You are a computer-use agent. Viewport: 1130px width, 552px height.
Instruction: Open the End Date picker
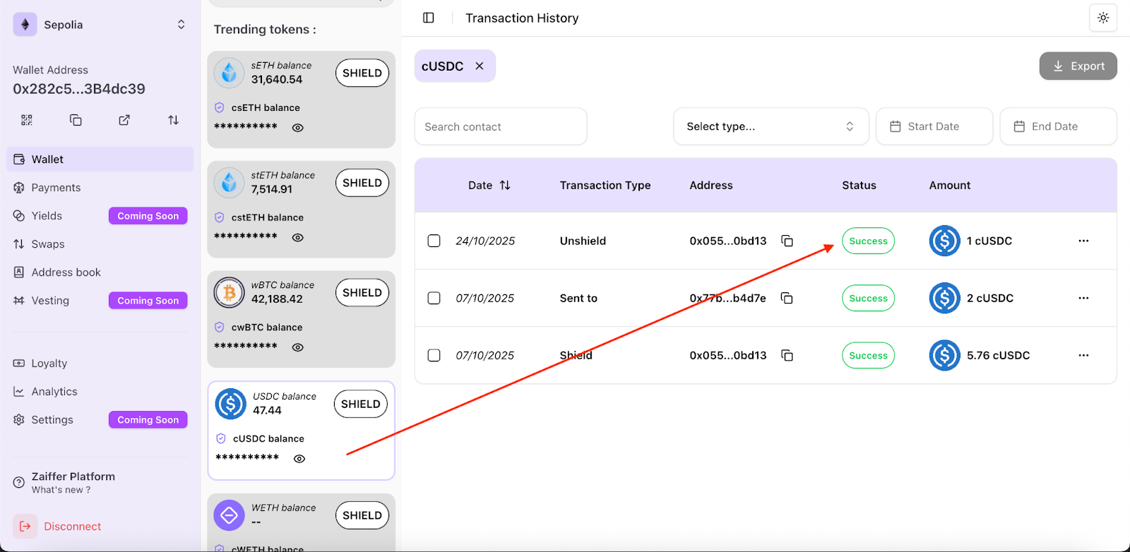tap(1059, 126)
